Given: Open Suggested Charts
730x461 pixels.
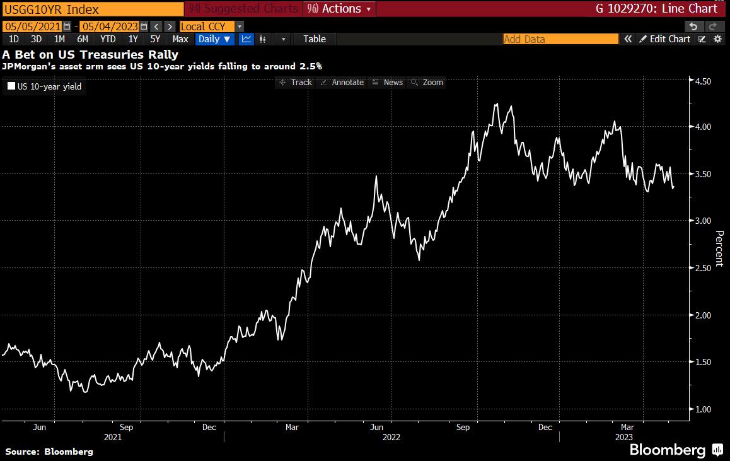Looking at the screenshot, I should [243, 8].
